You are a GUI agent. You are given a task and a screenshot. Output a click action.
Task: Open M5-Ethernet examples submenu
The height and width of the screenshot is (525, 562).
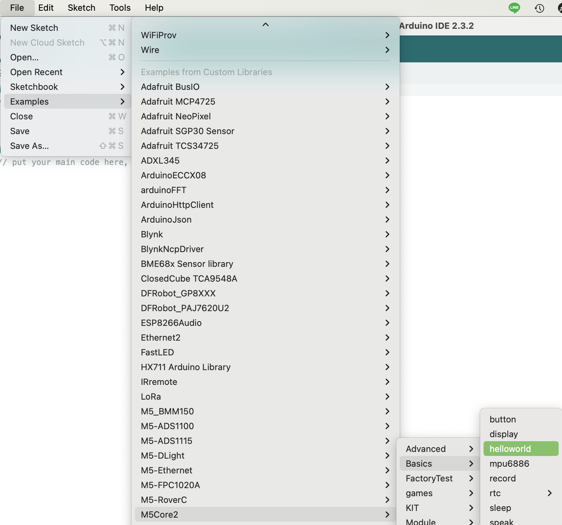[x=265, y=470]
